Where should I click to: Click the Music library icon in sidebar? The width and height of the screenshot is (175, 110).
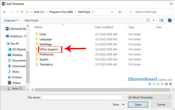[9, 72]
